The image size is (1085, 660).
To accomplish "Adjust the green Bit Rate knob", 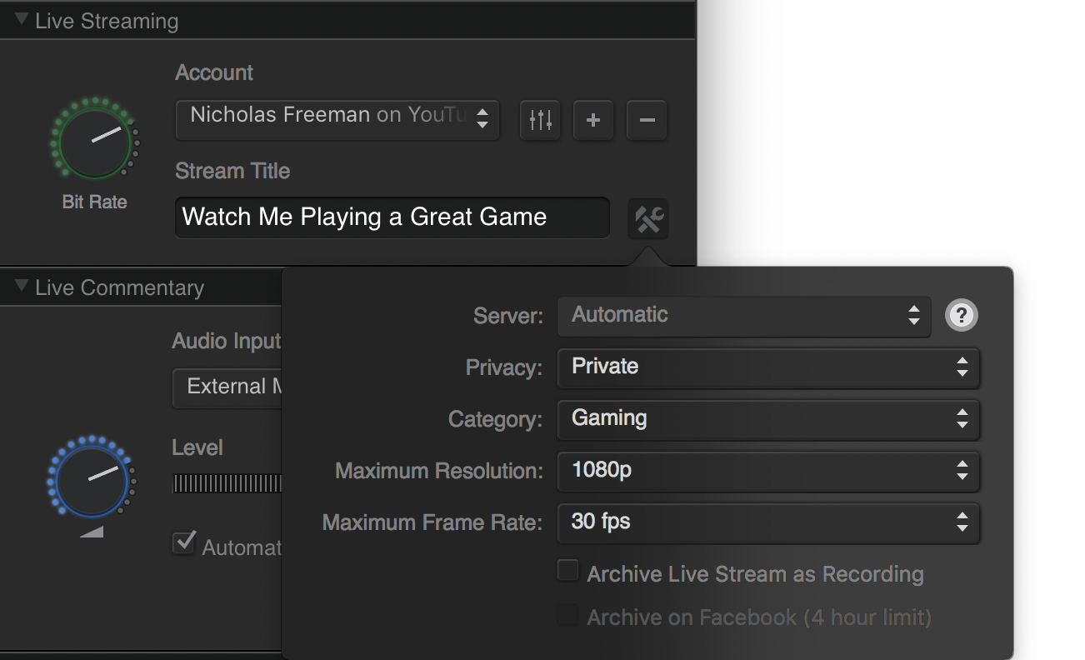I will coord(94,138).
